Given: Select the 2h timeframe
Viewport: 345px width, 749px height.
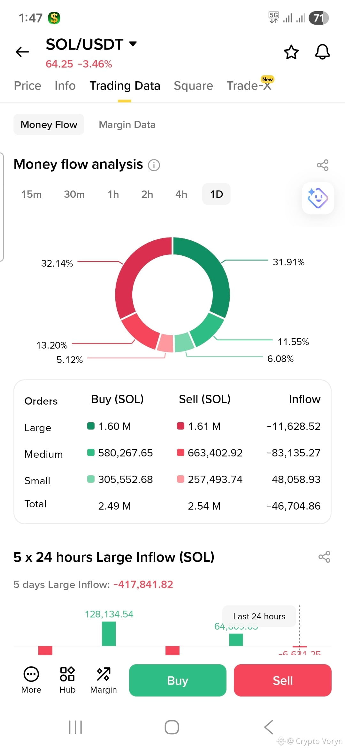Looking at the screenshot, I should click(147, 194).
